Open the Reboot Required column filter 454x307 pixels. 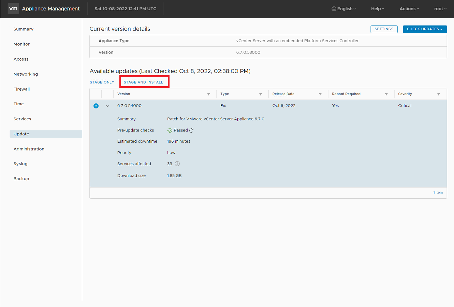pyautogui.click(x=386, y=94)
